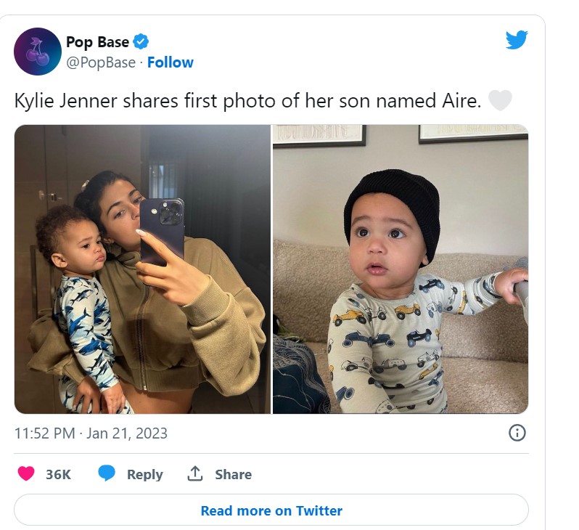Viewport: 579px width, 530px height.
Task: Click the Pop Base profile avatar
Action: [x=38, y=52]
